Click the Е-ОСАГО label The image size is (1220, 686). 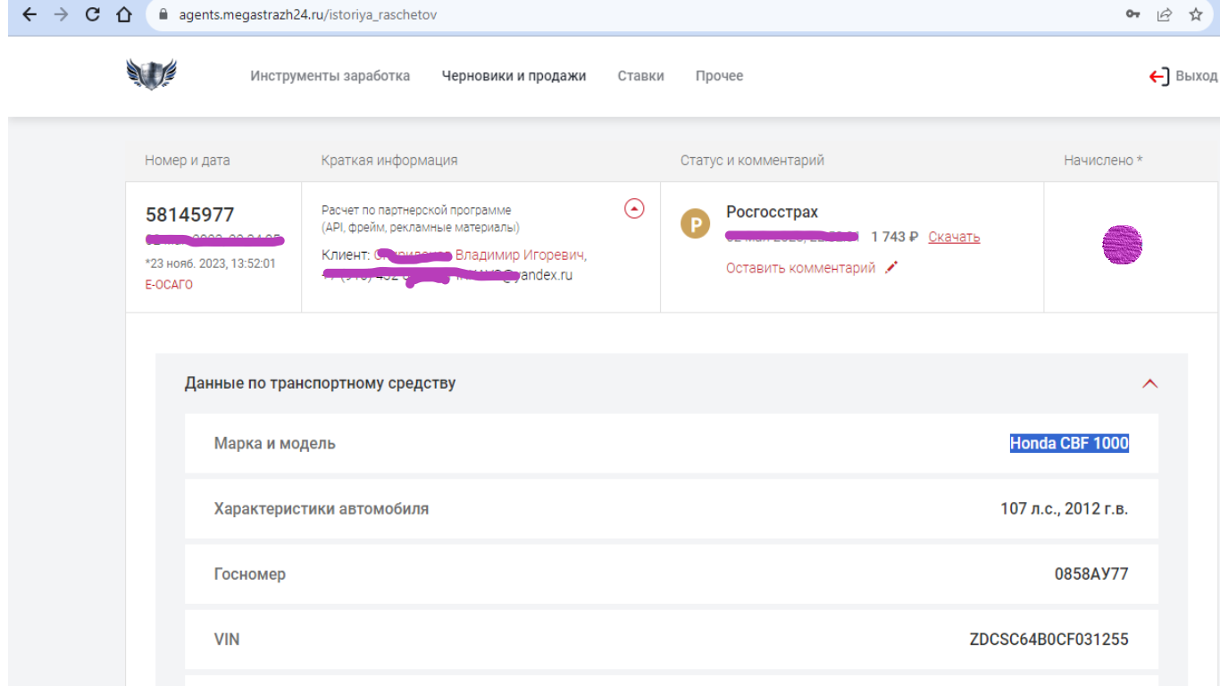coord(169,285)
